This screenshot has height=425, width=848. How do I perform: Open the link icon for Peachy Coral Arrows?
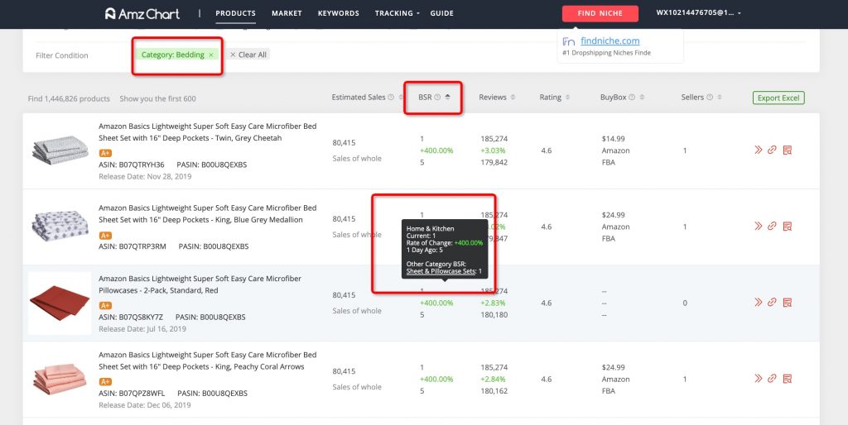click(x=773, y=379)
